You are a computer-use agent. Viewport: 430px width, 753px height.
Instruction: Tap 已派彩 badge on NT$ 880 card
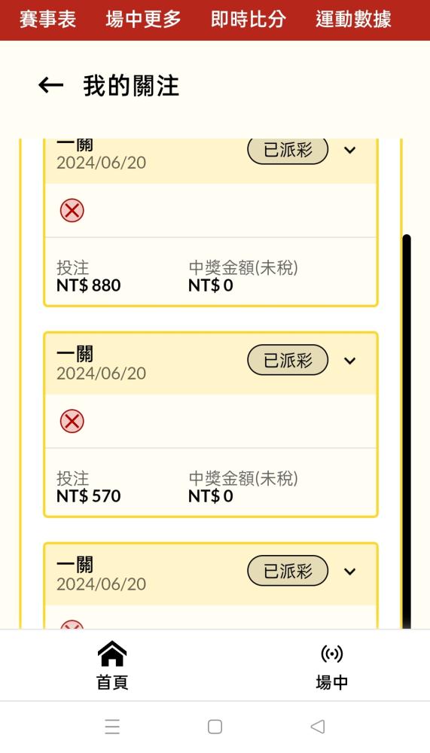point(288,151)
